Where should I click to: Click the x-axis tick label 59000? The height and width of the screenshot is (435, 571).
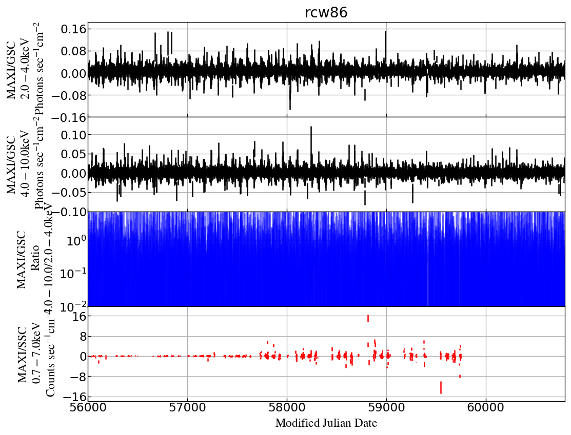(x=386, y=407)
